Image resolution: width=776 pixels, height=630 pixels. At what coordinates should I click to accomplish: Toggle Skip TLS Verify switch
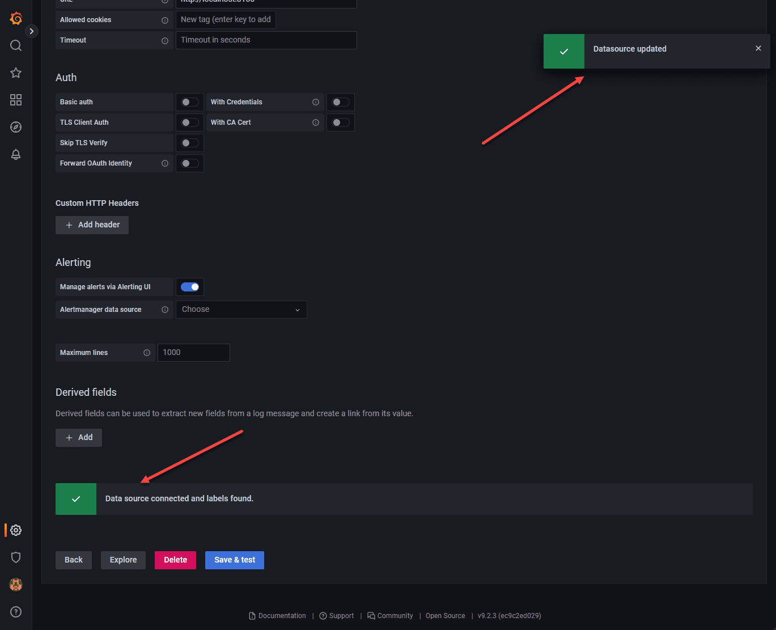point(190,143)
